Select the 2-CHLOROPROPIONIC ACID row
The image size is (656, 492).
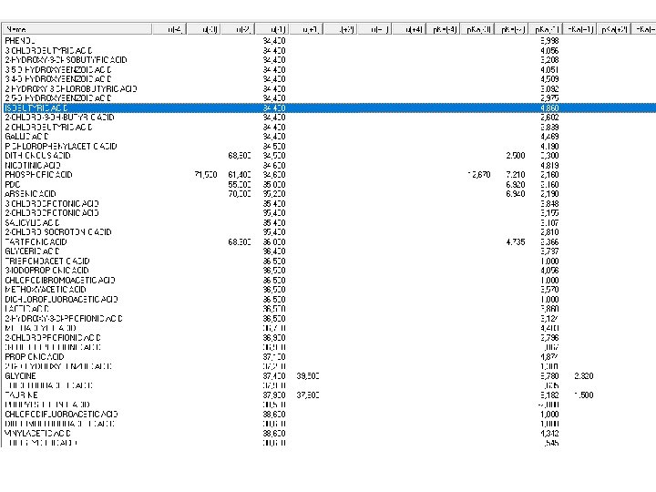click(330, 338)
